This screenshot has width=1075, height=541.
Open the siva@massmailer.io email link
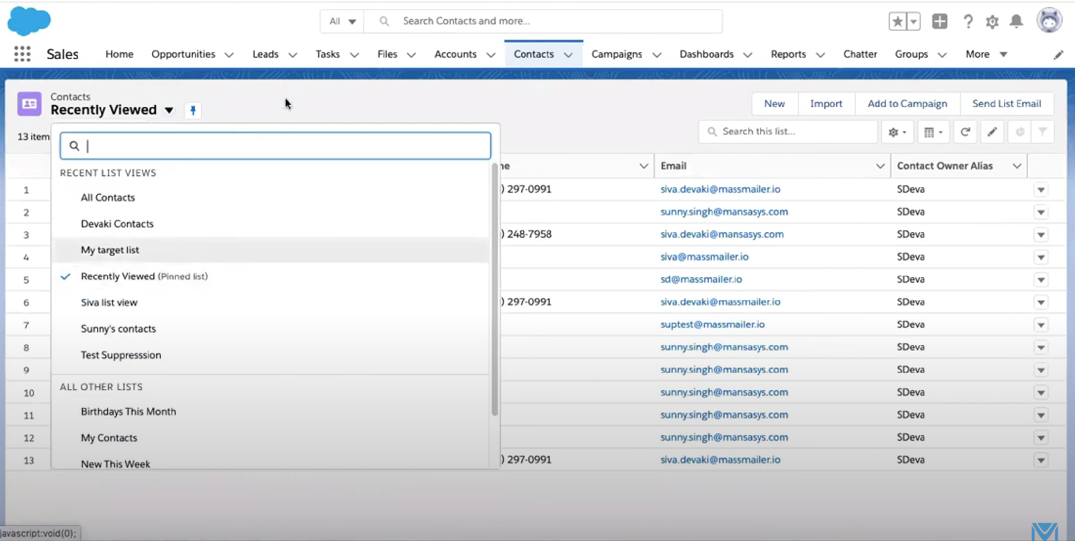(x=704, y=257)
